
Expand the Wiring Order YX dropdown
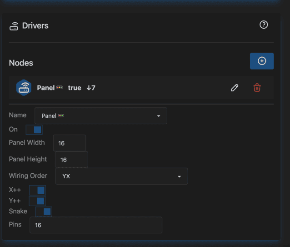121,176
